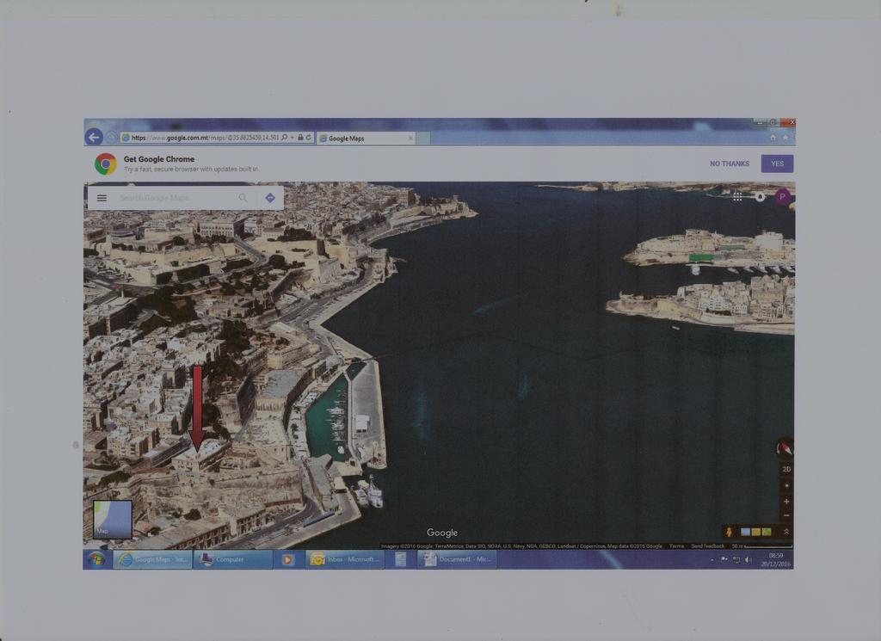The image size is (881, 641).
Task: Open the Google apps grid icon
Action: pyautogui.click(x=737, y=197)
